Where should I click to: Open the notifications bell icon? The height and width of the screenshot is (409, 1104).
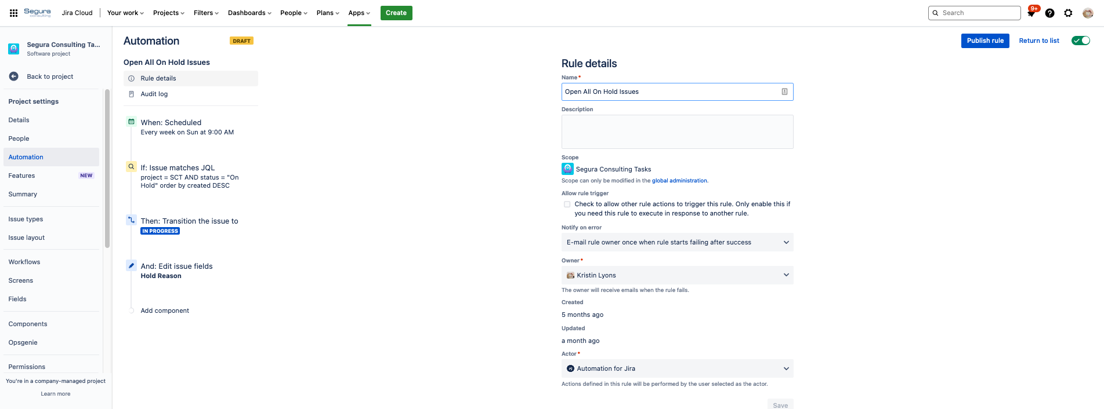pos(1031,13)
